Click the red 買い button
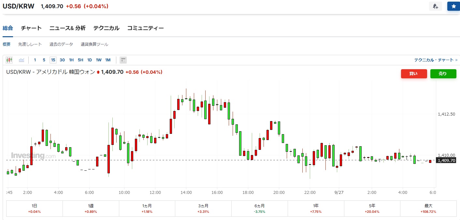The width and height of the screenshot is (460, 220). point(414,74)
